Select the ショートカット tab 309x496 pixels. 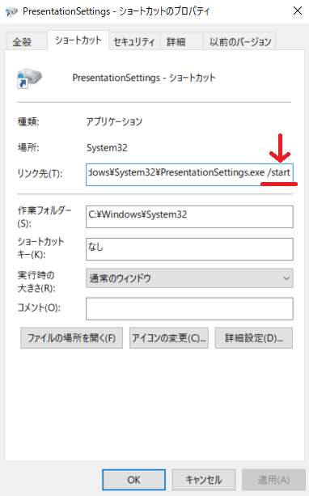78,40
